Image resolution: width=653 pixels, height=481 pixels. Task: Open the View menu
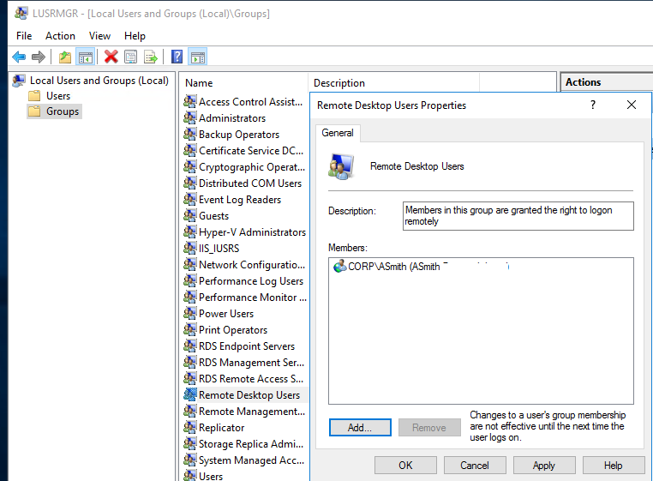pyautogui.click(x=99, y=36)
